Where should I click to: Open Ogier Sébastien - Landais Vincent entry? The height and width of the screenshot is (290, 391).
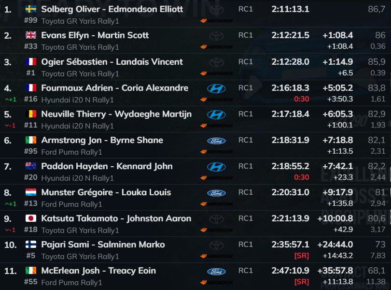pos(112,62)
